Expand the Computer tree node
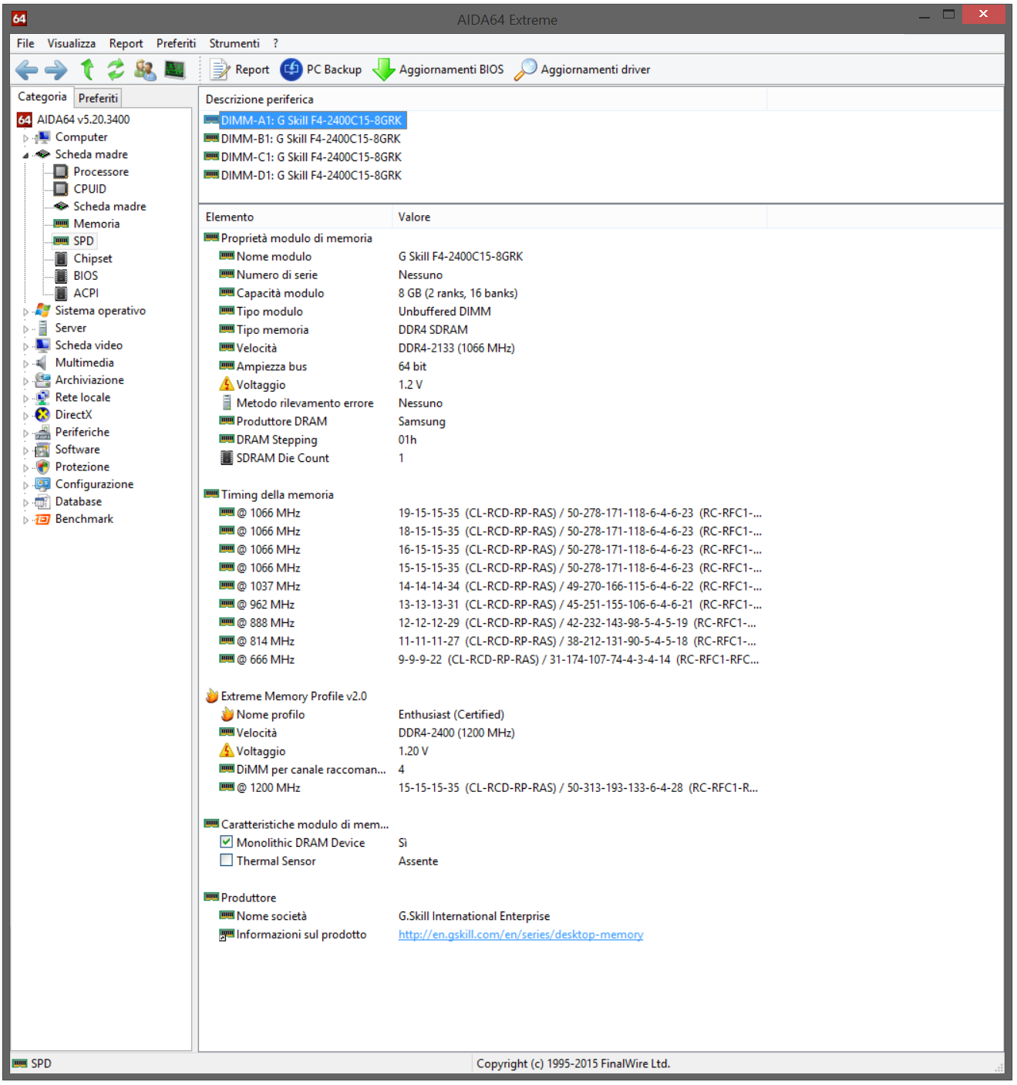The width and height of the screenshot is (1017, 1085). pyautogui.click(x=25, y=138)
